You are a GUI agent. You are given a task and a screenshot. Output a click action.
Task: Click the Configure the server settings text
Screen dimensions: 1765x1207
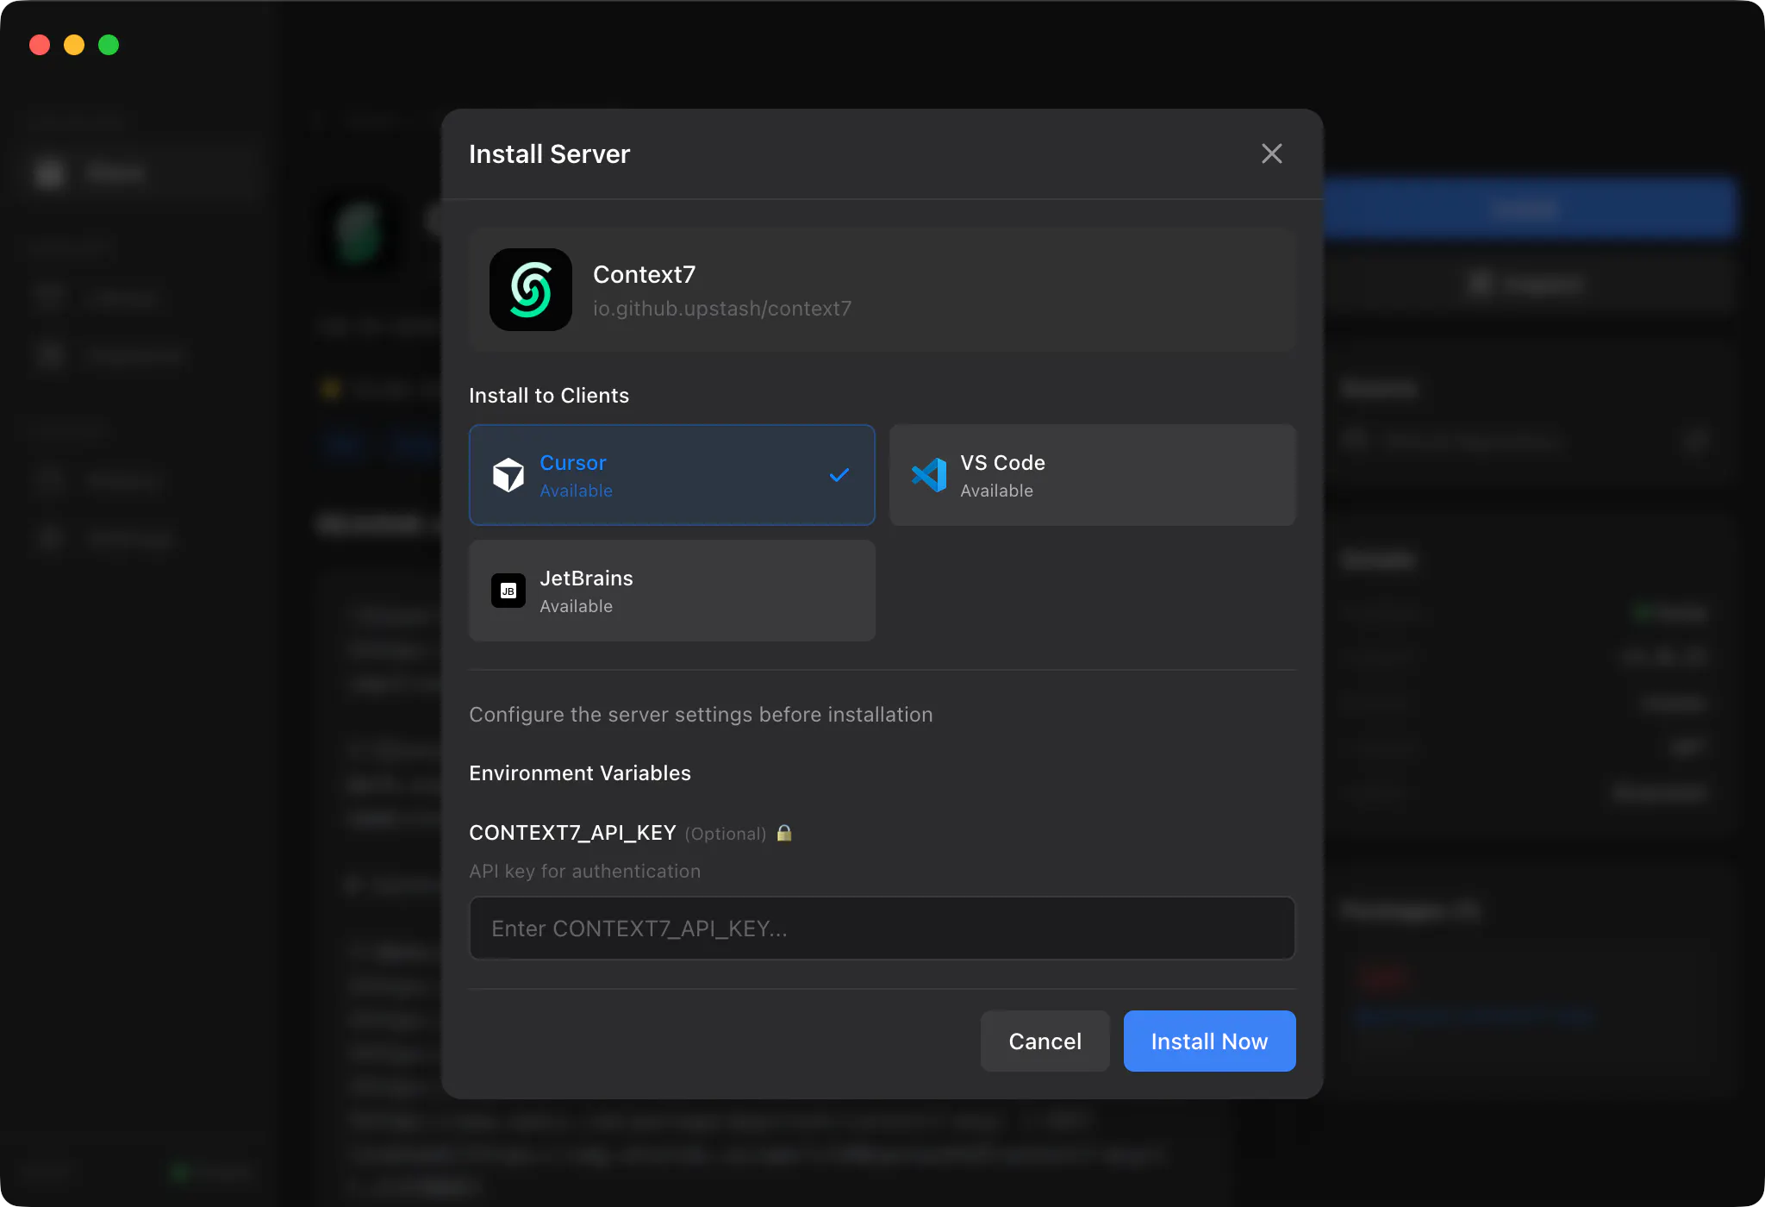(x=701, y=715)
